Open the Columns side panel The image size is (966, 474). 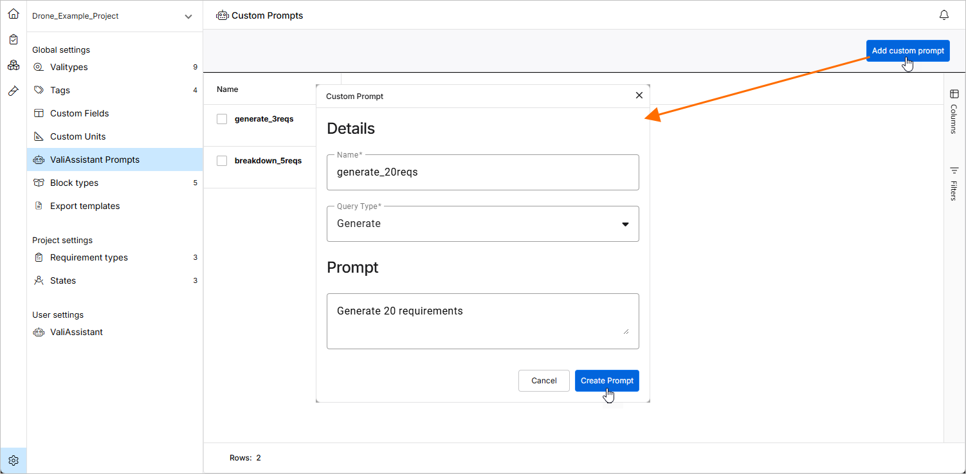click(x=954, y=111)
